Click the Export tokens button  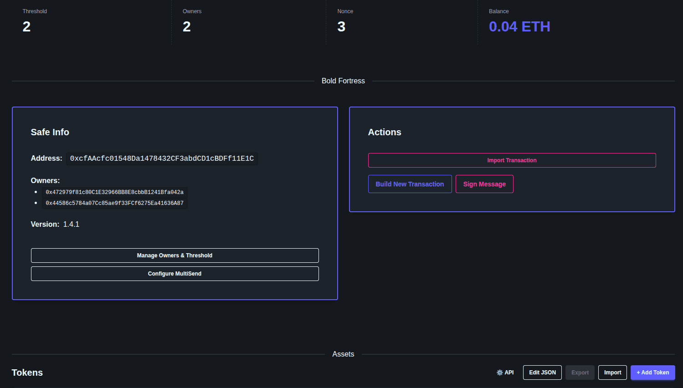[580, 373]
